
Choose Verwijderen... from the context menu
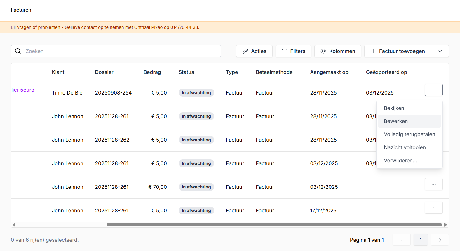point(400,161)
